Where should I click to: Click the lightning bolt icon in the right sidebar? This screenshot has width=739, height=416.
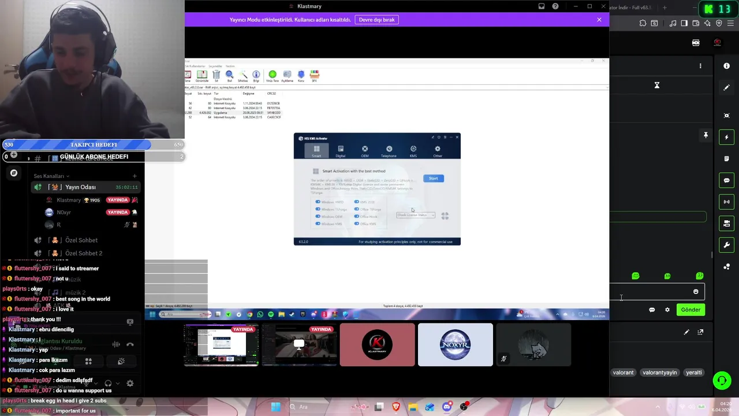[726, 137]
